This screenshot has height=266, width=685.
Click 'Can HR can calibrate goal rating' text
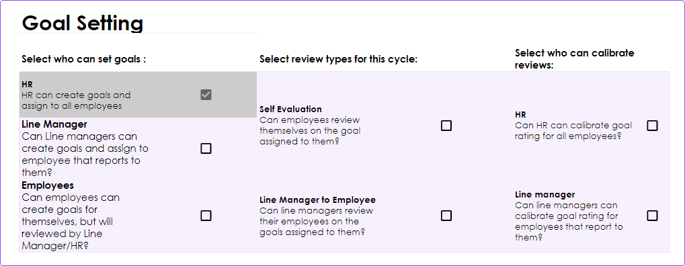coord(573,131)
